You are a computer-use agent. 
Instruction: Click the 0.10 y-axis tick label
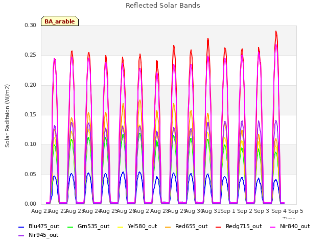coord(31,144)
